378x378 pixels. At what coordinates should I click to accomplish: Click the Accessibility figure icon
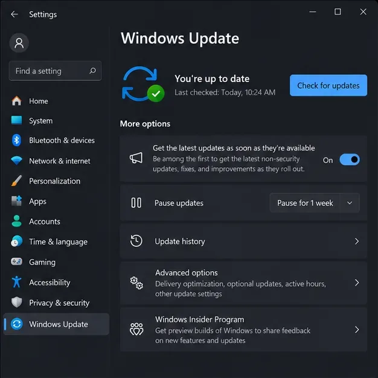tap(16, 282)
